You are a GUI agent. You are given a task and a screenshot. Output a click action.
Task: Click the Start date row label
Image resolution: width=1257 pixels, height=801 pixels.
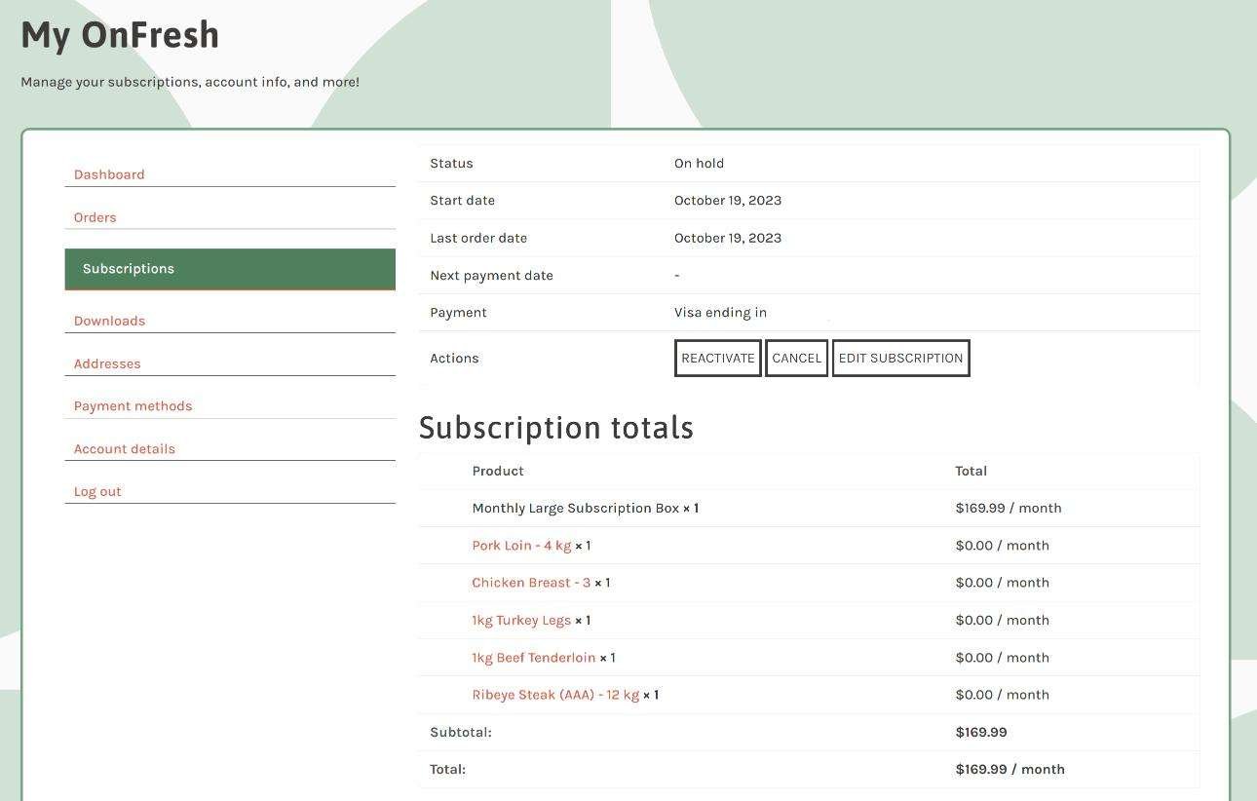[462, 201]
